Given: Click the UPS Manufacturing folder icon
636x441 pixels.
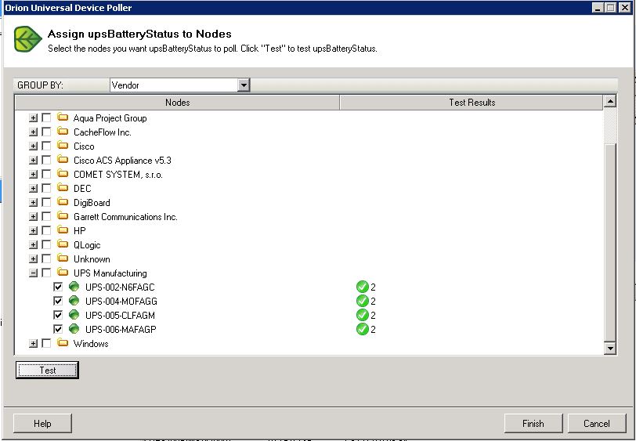Looking at the screenshot, I should click(x=63, y=273).
